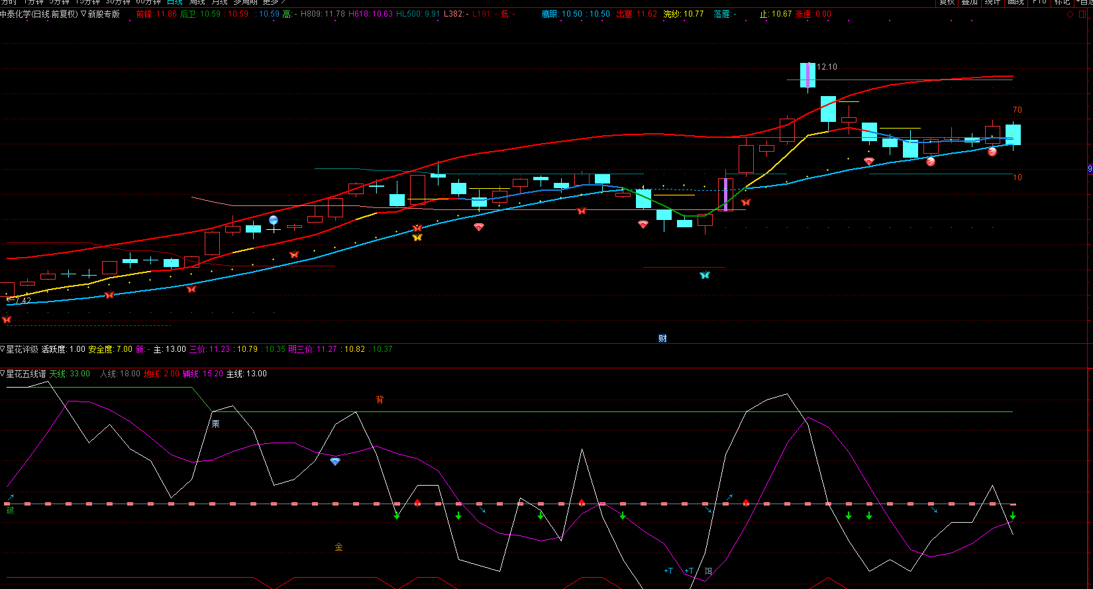Click the 复权 button
1093x589 pixels.
click(947, 3)
